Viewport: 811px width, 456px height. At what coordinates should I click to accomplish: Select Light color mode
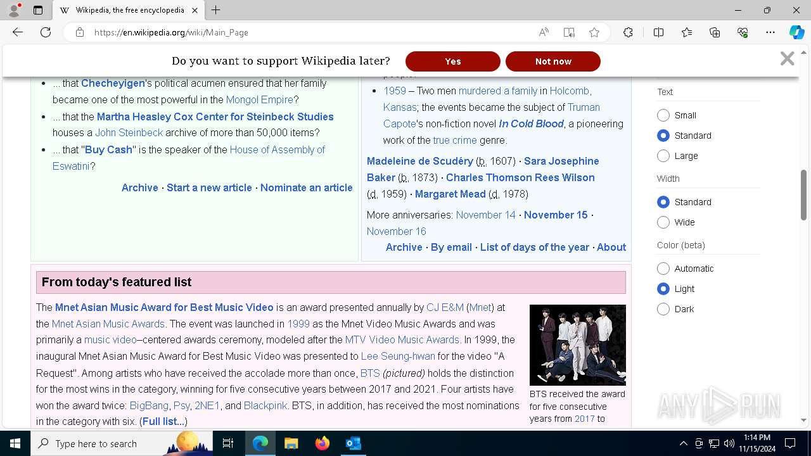[x=663, y=289]
